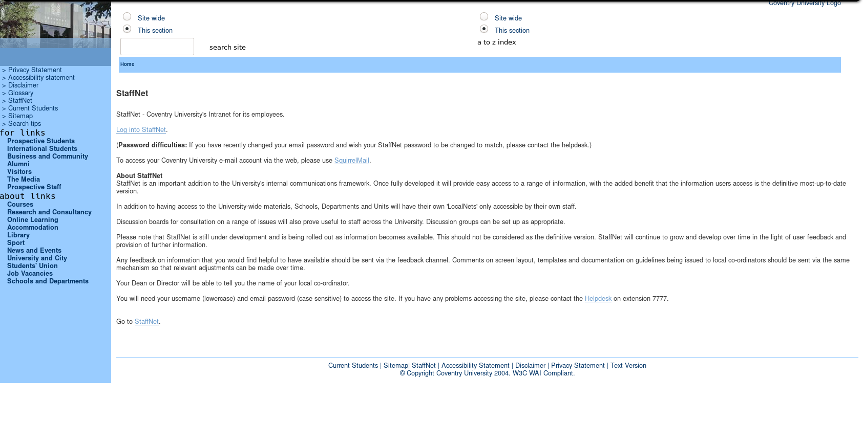Click the StaffNet page heading
Screen dimensions: 863x422
coord(132,94)
